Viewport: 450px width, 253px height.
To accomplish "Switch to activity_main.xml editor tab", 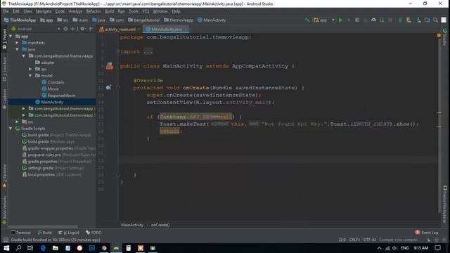I will coord(120,30).
